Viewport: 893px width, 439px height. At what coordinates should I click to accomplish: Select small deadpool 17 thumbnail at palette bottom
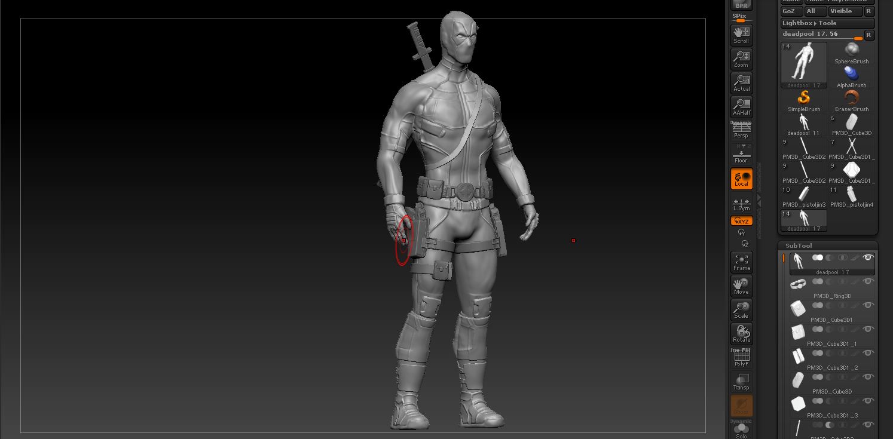click(x=804, y=220)
